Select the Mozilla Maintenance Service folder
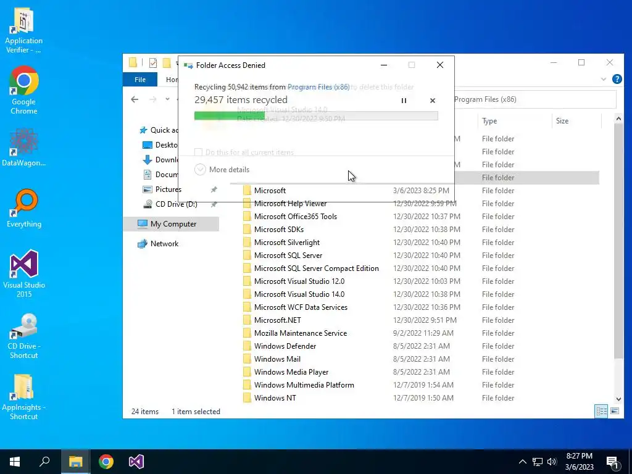 coord(301,333)
